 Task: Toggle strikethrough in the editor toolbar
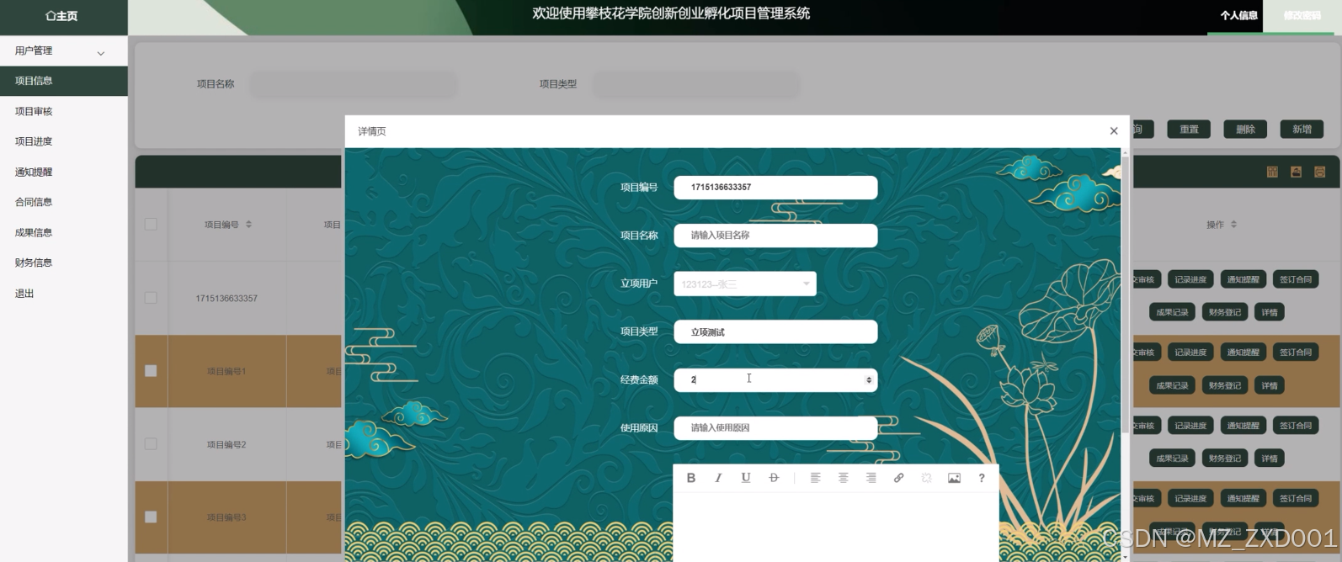point(774,478)
